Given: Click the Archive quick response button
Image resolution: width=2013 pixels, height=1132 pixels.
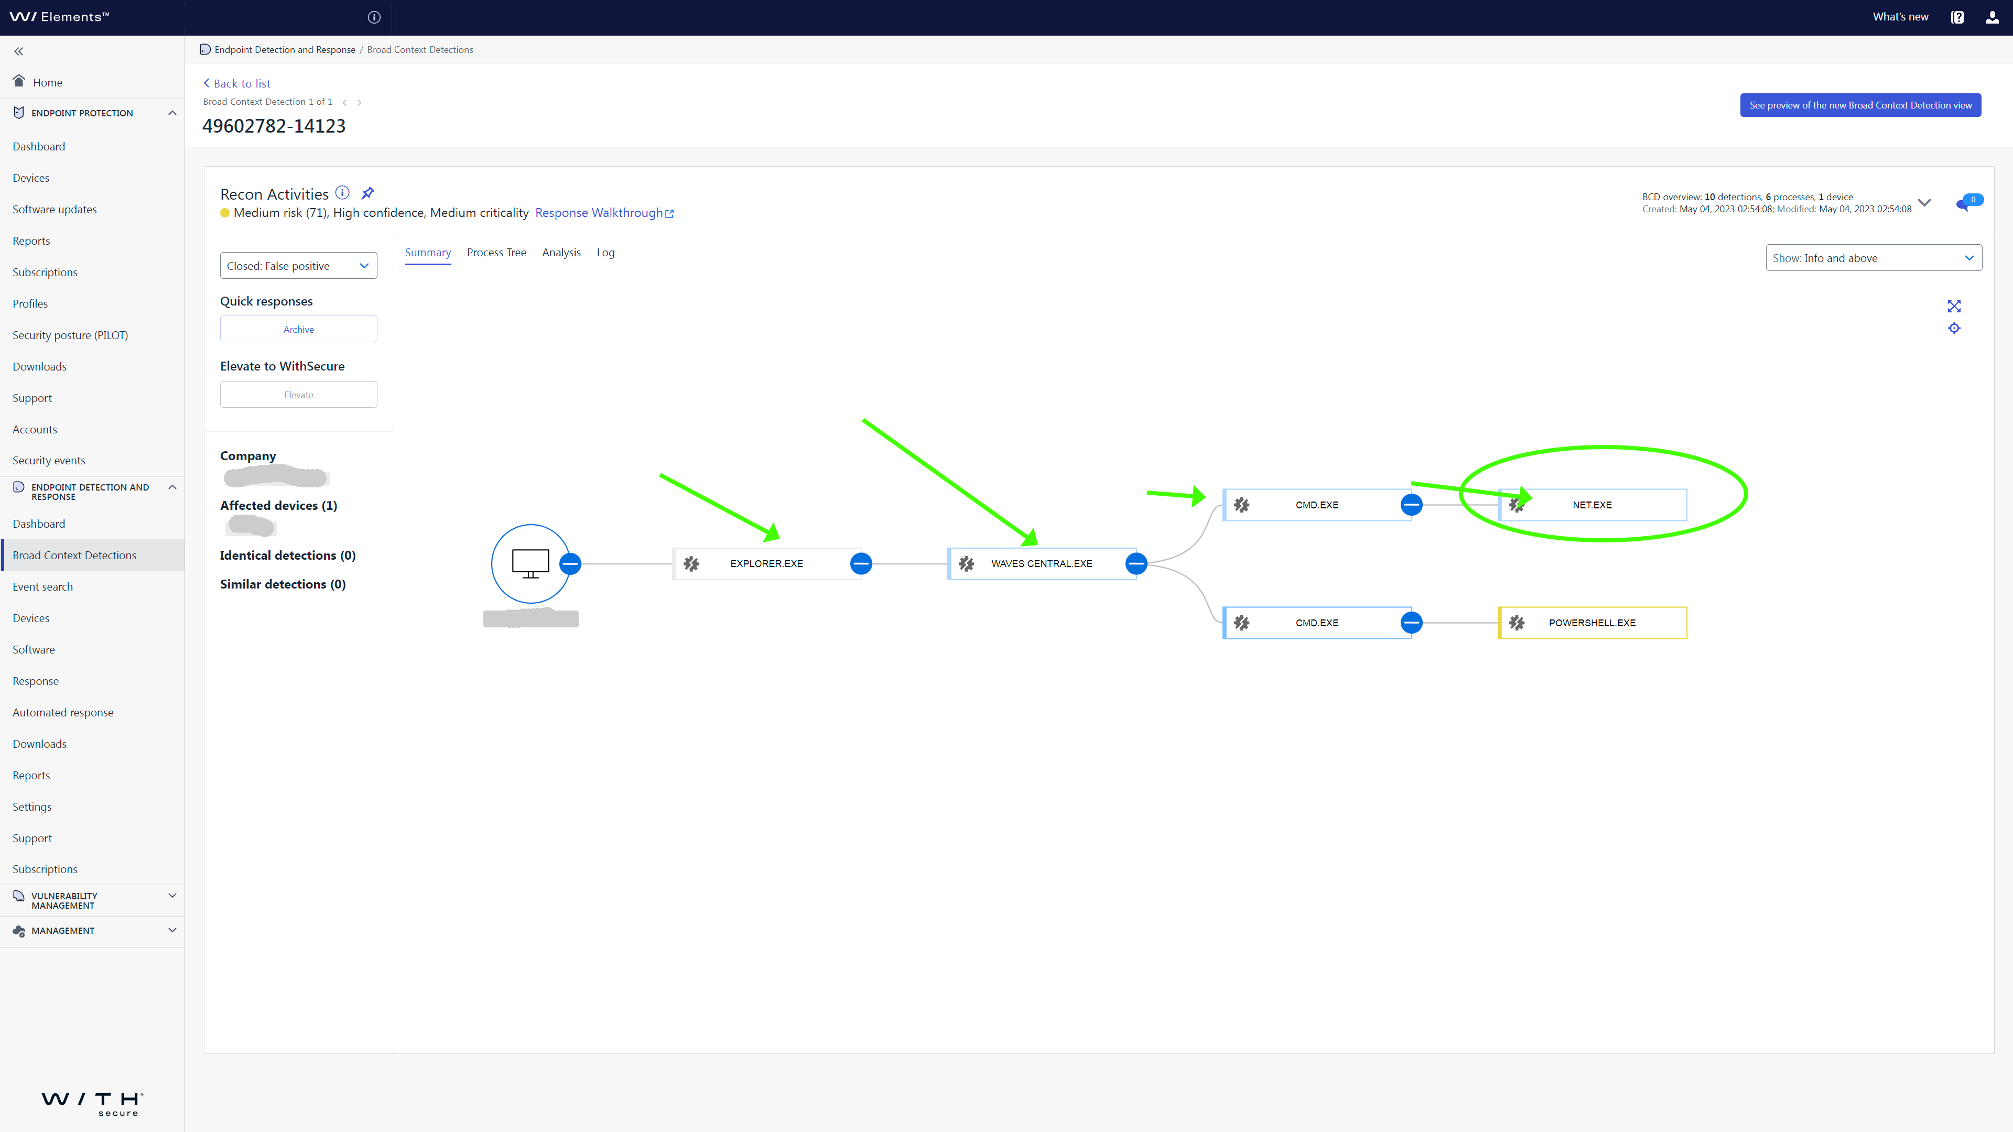Looking at the screenshot, I should (298, 330).
